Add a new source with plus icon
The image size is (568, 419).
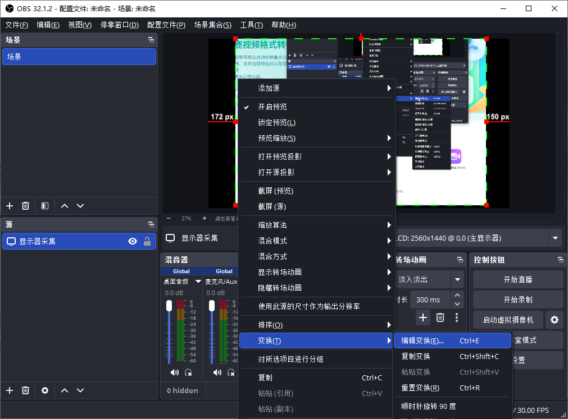coord(10,390)
